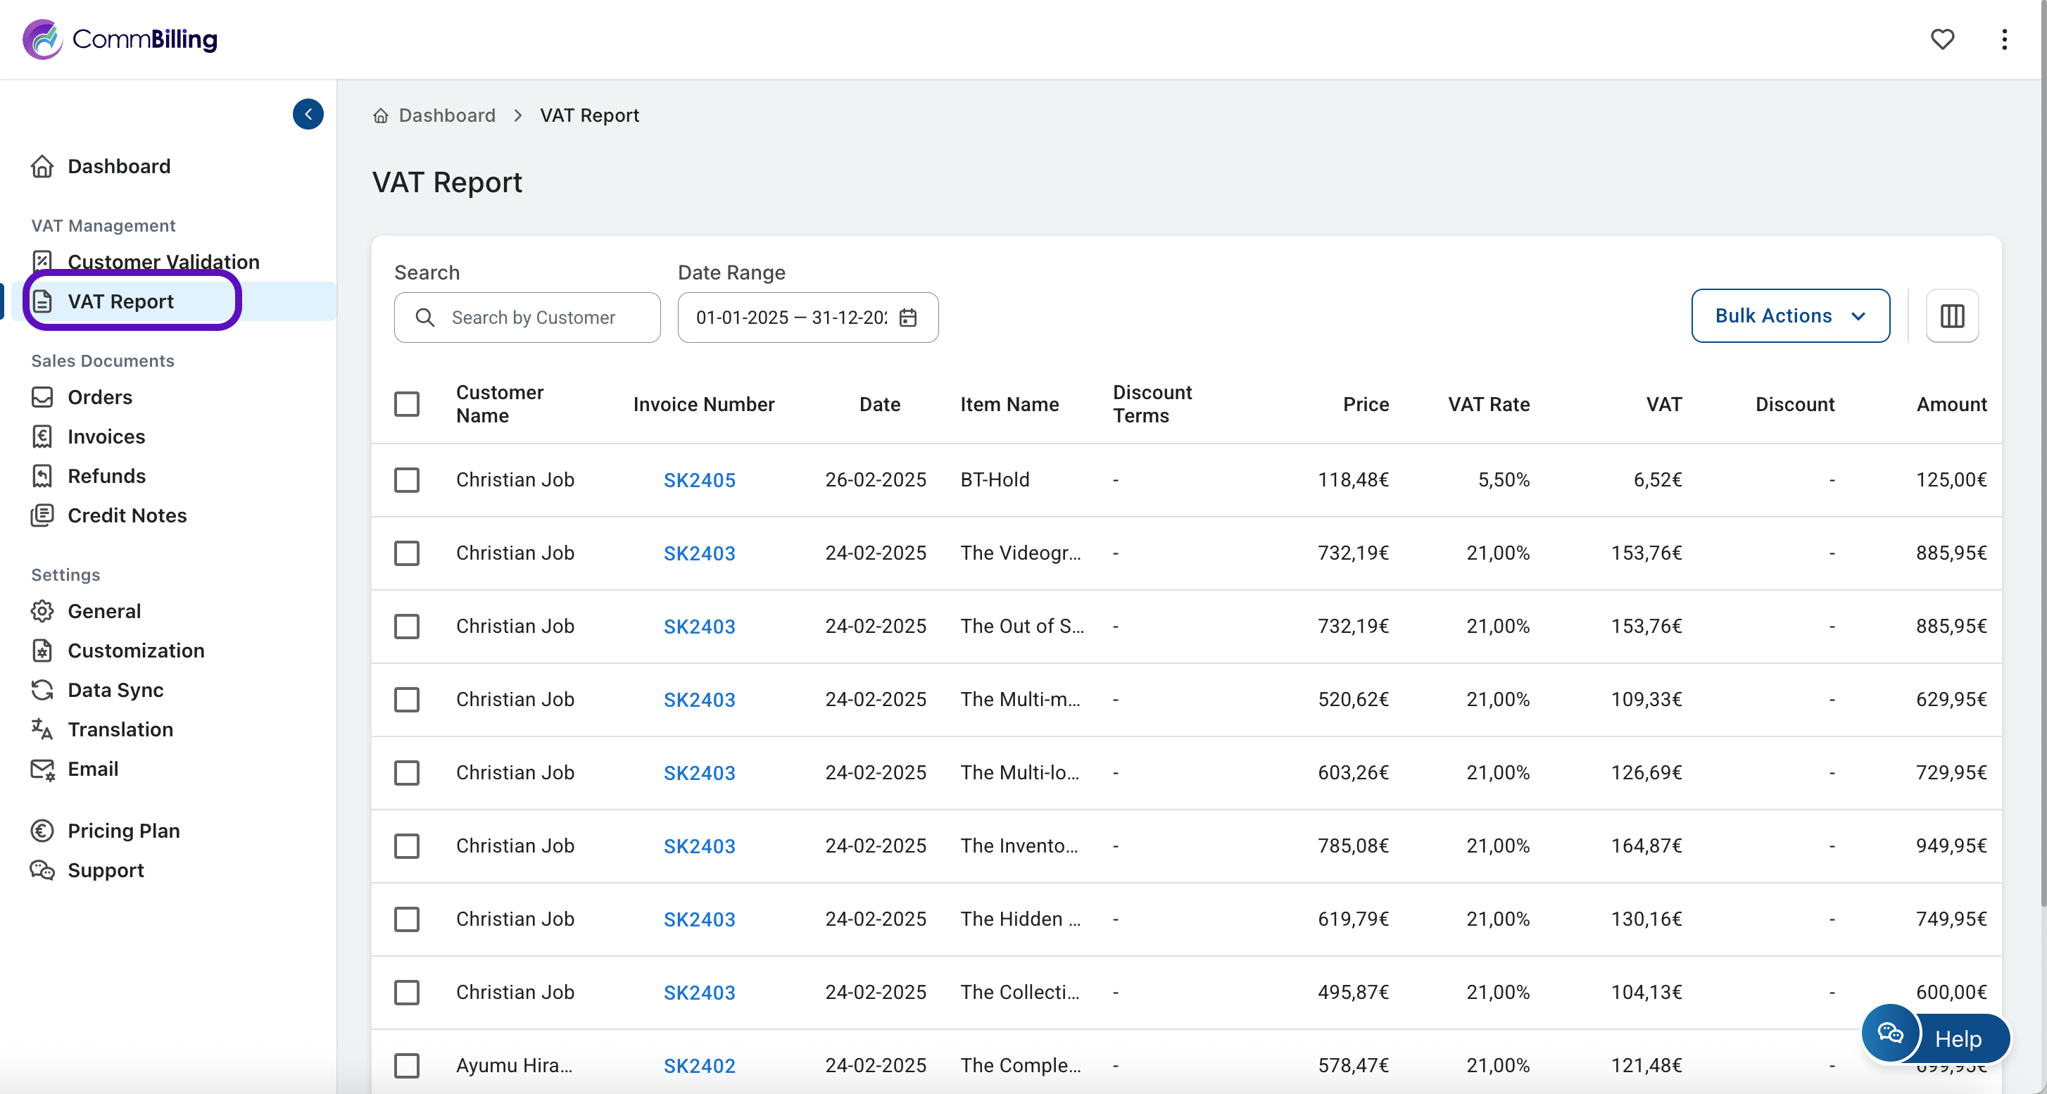Viewport: 2047px width, 1094px height.
Task: Open invoice link SK2402
Action: point(698,1065)
